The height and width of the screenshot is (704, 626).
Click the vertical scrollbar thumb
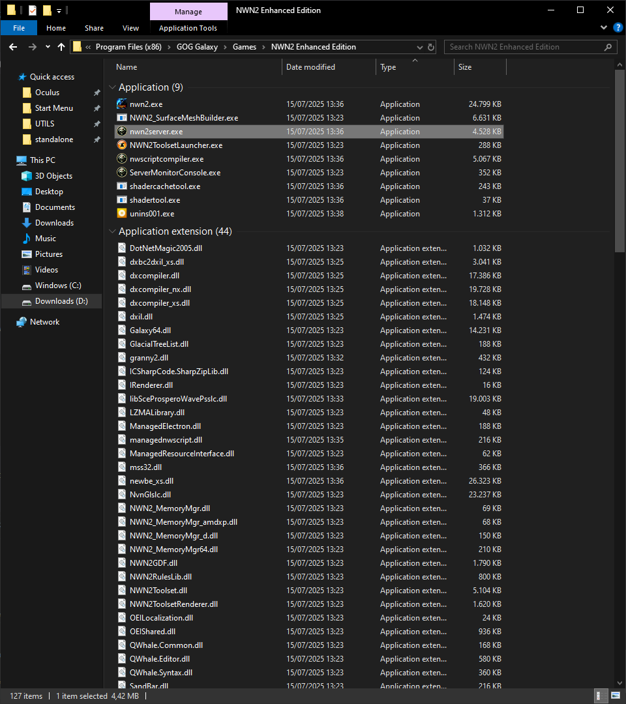[x=619, y=161]
